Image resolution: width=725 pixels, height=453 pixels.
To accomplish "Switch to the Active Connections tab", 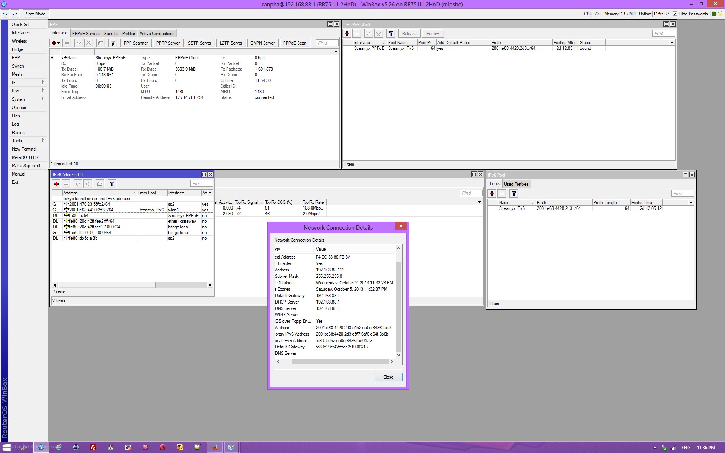I will point(157,34).
